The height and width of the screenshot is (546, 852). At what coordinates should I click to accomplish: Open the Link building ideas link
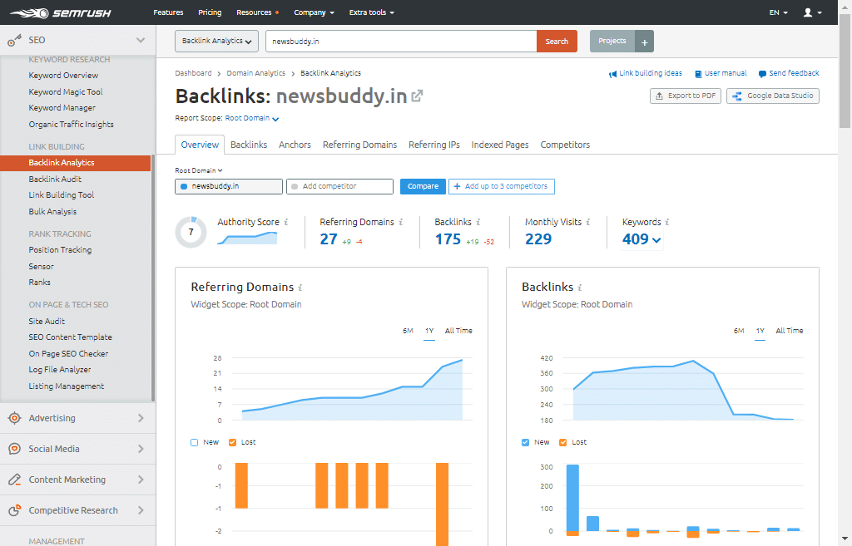coord(646,73)
